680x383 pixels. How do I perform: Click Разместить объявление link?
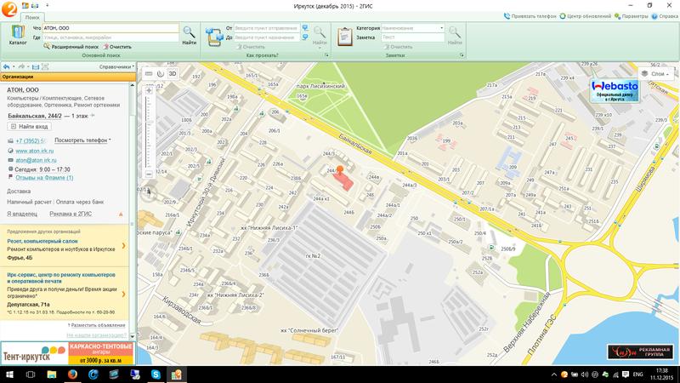98,325
